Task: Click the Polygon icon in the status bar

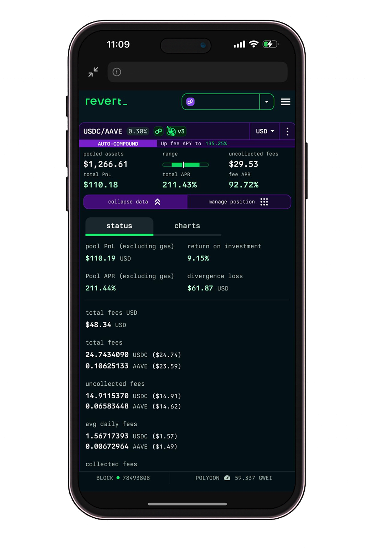Action: click(227, 478)
